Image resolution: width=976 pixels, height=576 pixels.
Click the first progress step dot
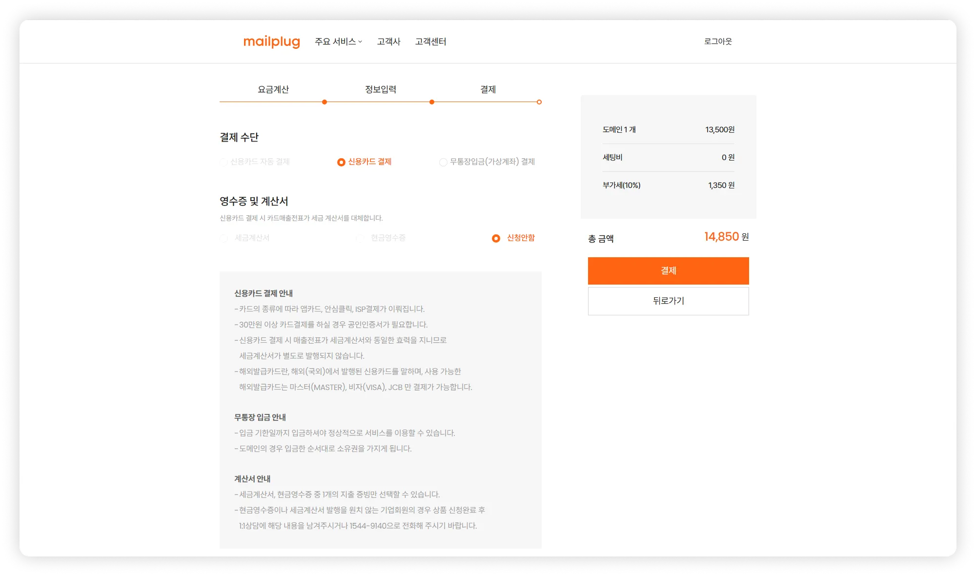pyautogui.click(x=325, y=102)
